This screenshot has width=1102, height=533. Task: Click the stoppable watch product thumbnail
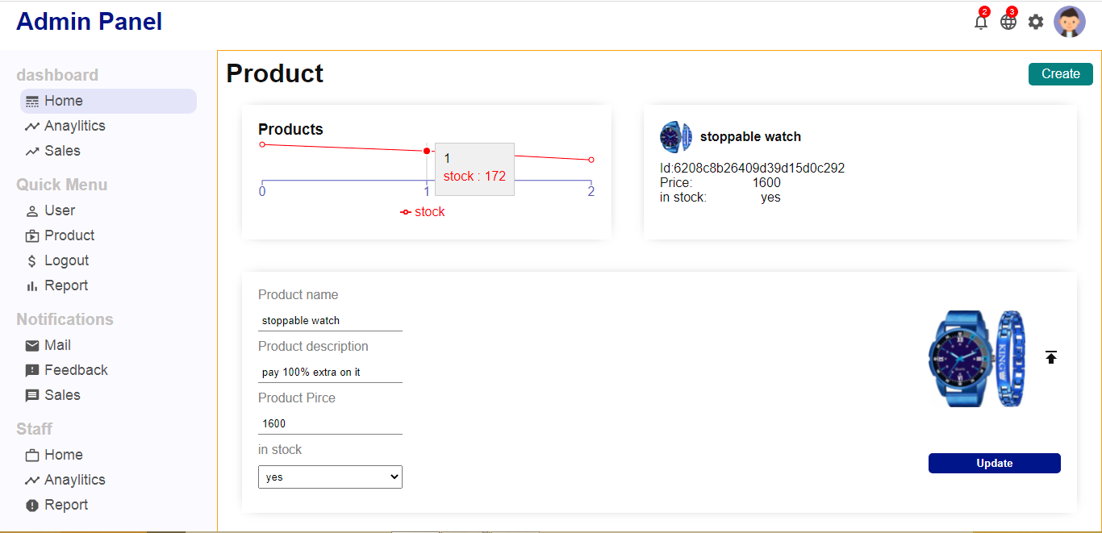(x=675, y=137)
